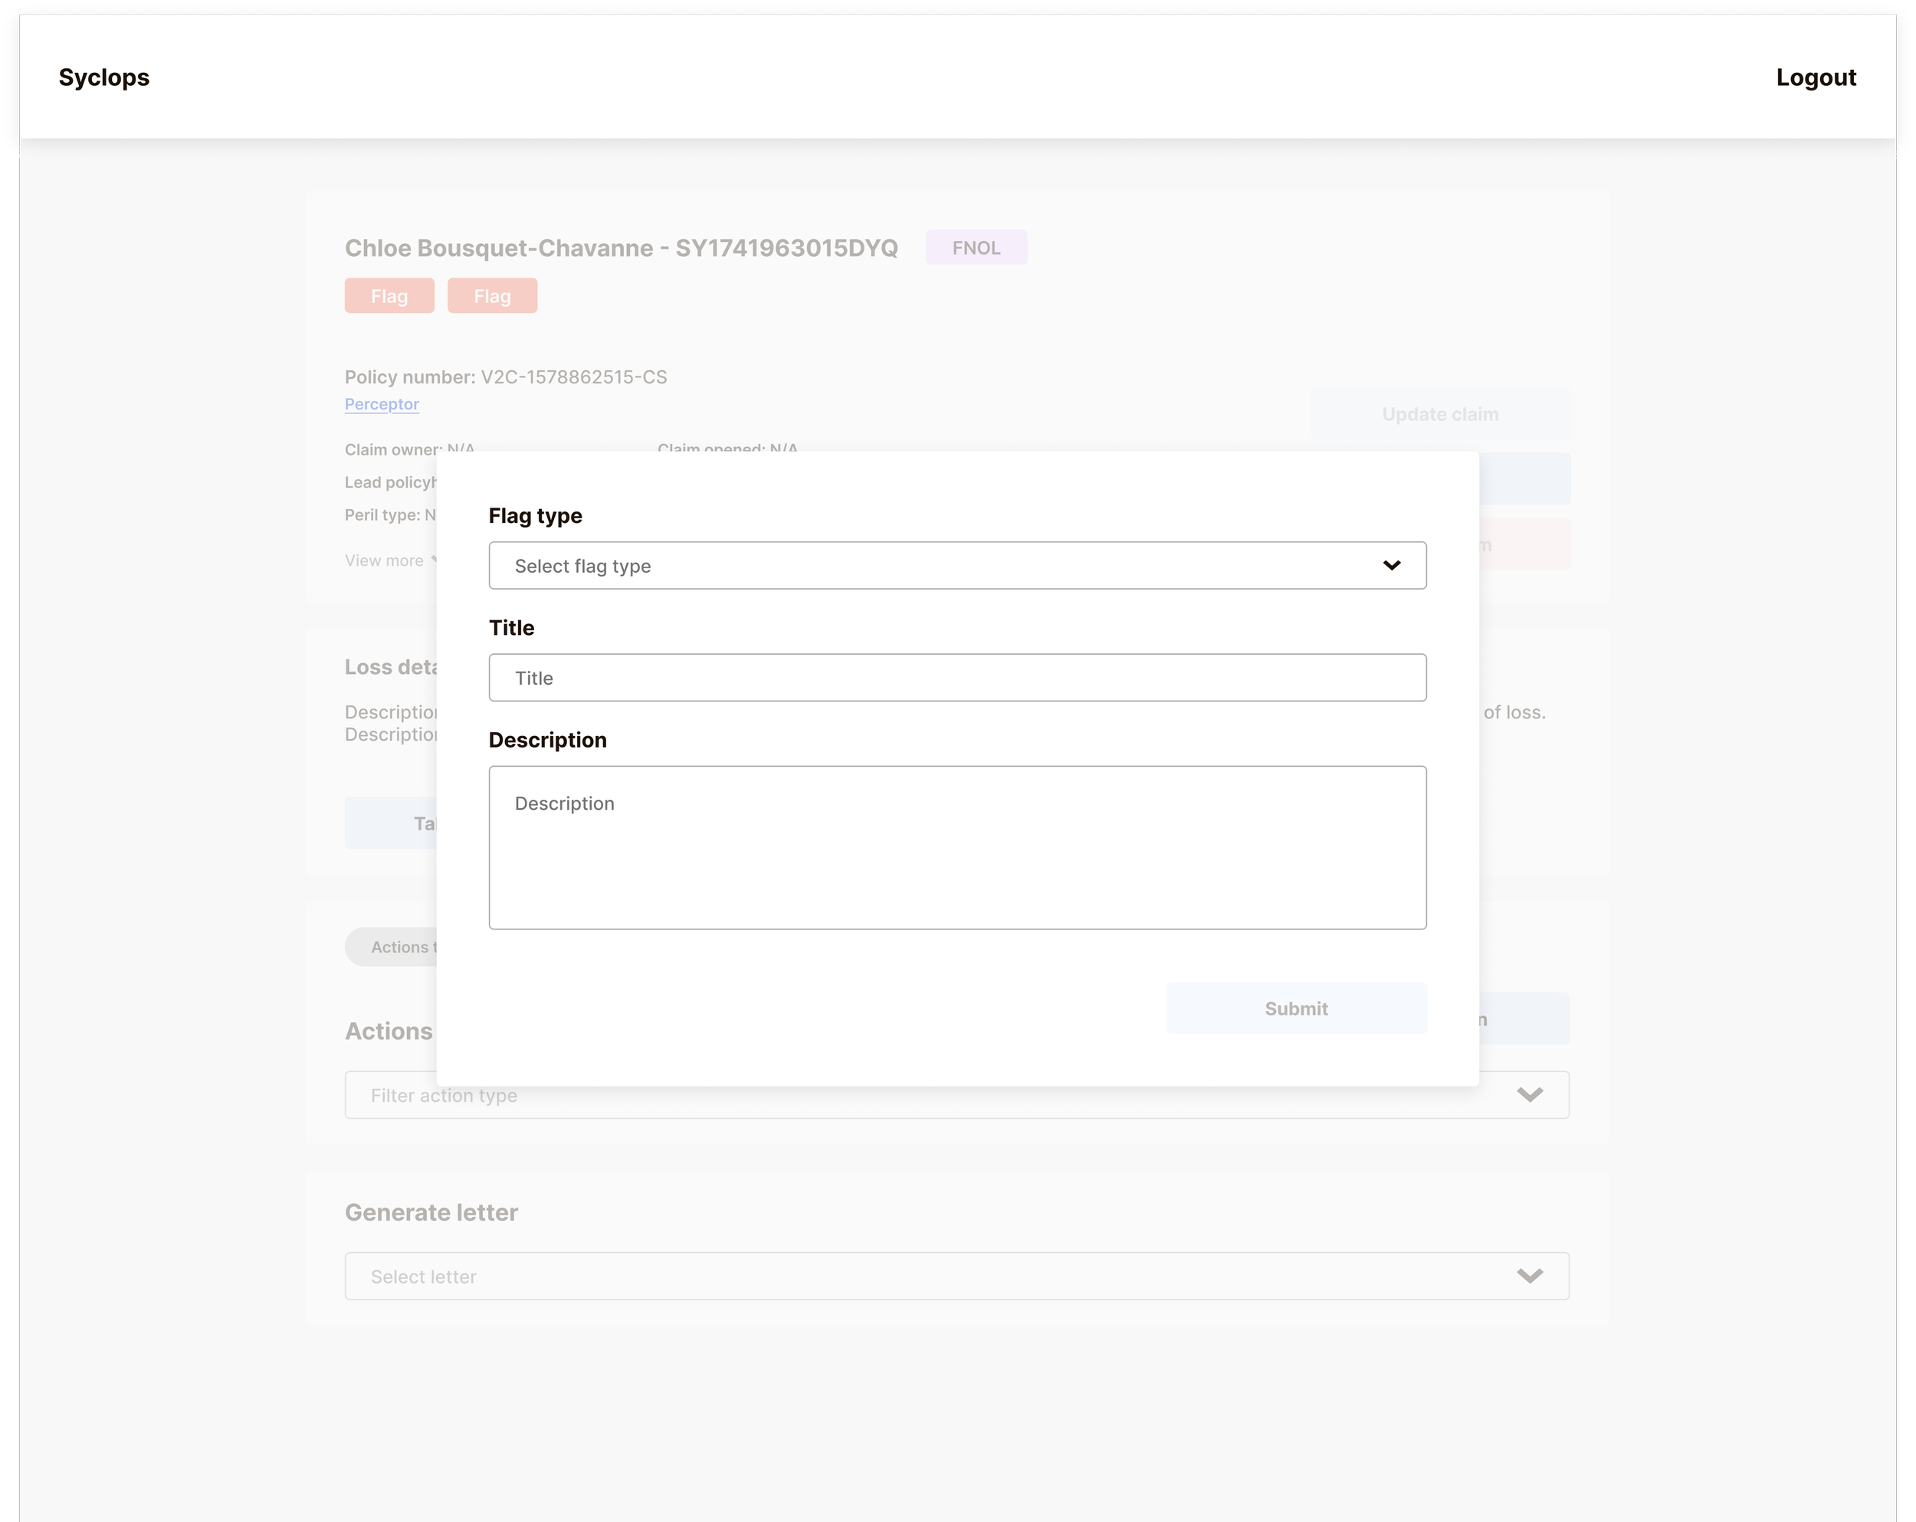1916x1522 pixels.
Task: Focus the Title input field
Action: tap(957, 678)
